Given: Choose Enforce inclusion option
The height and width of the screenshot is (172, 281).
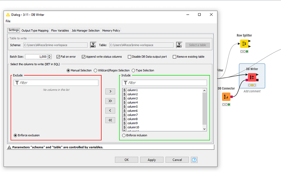Looking at the screenshot, I should coord(124,135).
